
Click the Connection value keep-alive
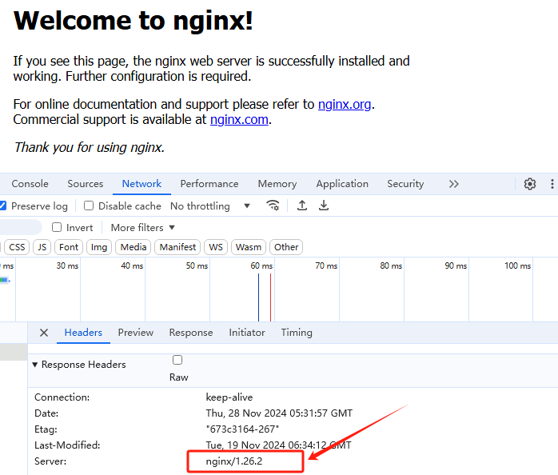click(x=229, y=397)
